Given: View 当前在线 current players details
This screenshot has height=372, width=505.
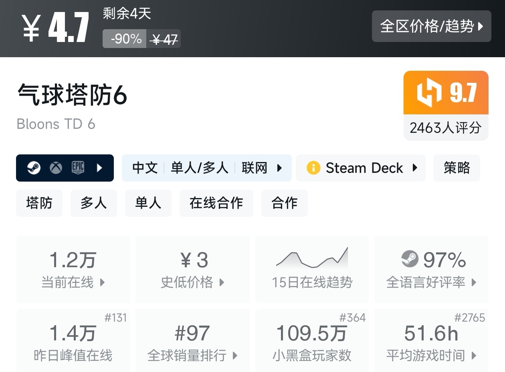Looking at the screenshot, I should (x=73, y=269).
